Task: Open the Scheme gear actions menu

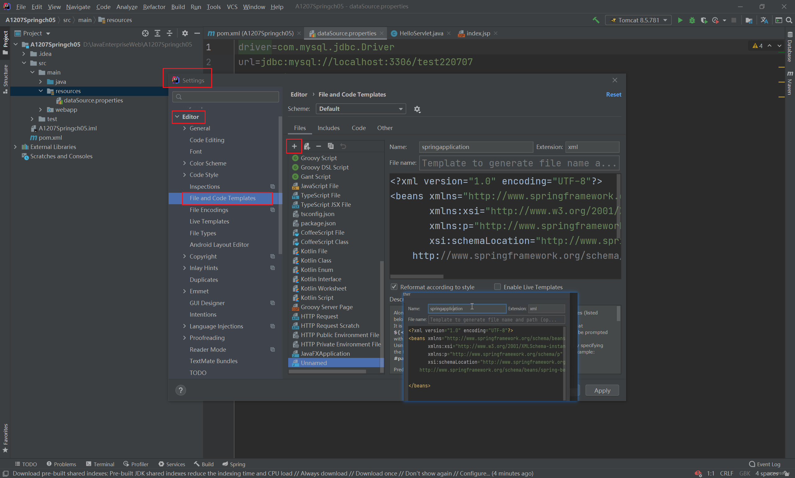Action: tap(417, 109)
